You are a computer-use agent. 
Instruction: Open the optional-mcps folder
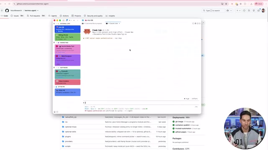point(71,127)
